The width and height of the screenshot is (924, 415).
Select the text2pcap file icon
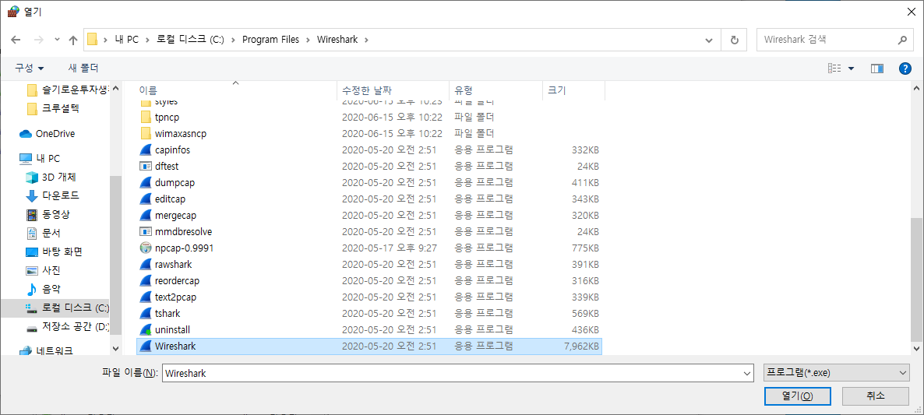(146, 297)
